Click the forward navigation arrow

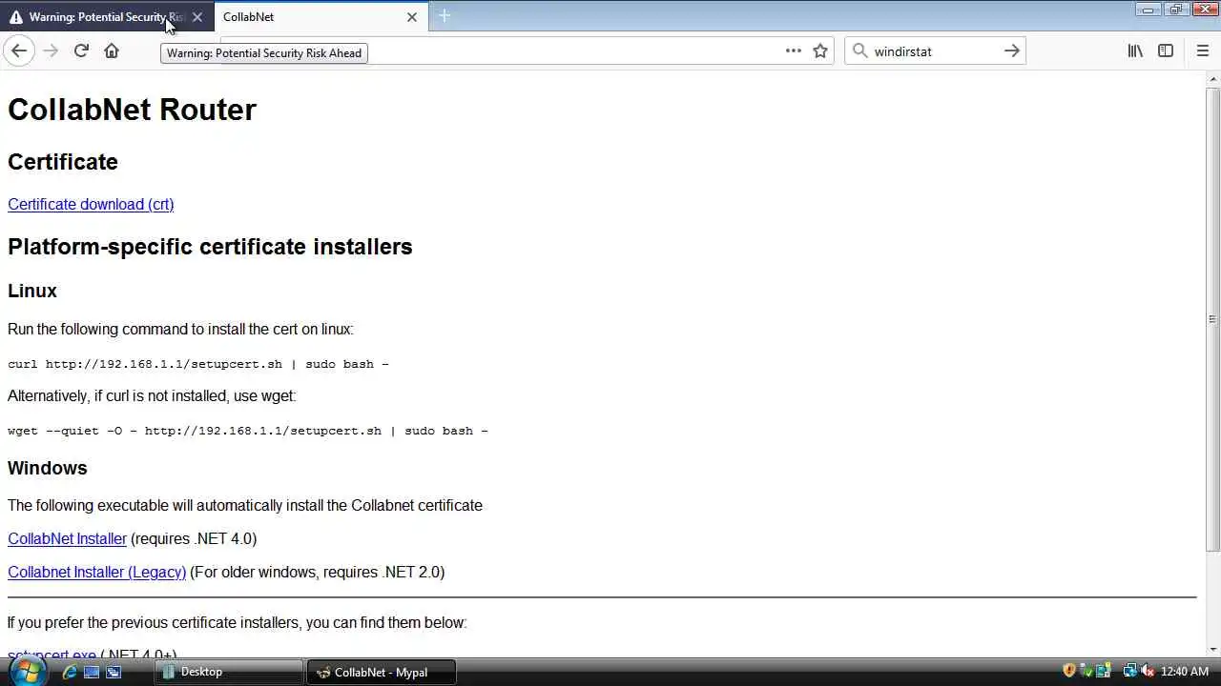pyautogui.click(x=51, y=51)
